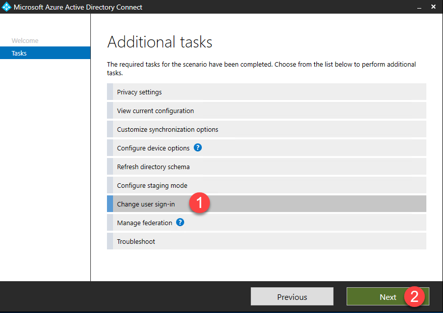This screenshot has height=313, width=443.
Task: Open the Troubleshoot task
Action: pos(136,241)
